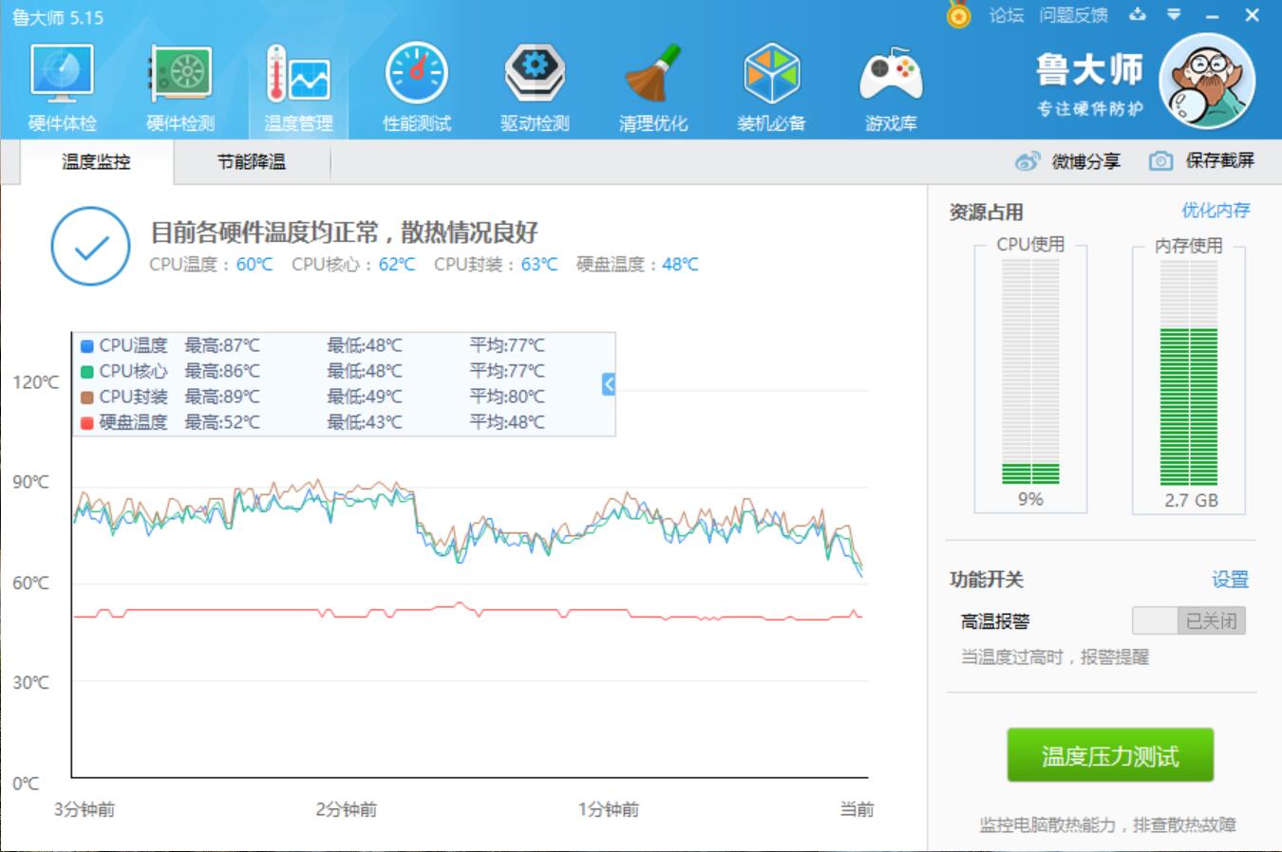
Task: Click 优化内存 optimize memory link
Action: pyautogui.click(x=1216, y=211)
